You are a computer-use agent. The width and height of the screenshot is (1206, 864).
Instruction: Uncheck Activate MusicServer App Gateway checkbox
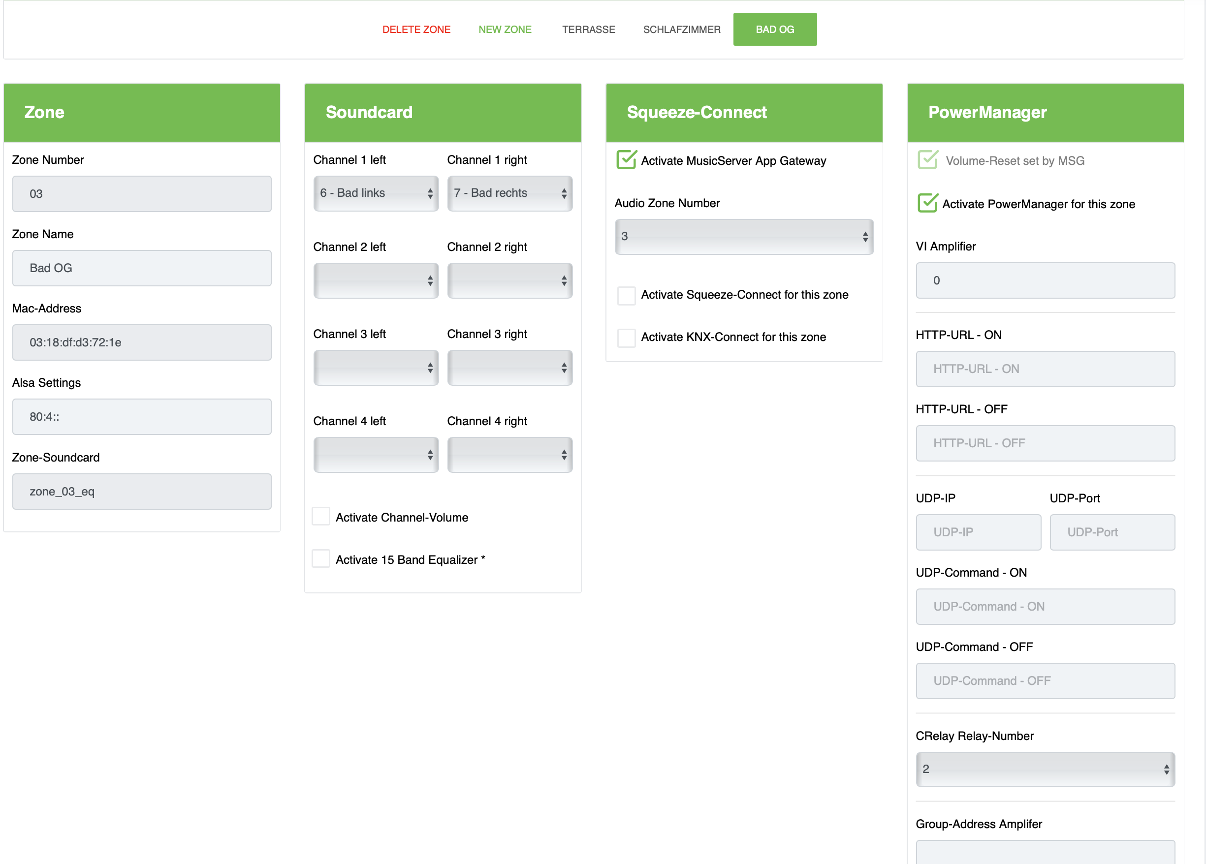point(626,160)
